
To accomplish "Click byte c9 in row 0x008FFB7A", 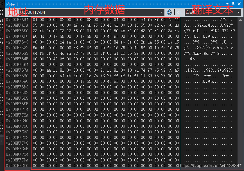I will tap(170, 70).
